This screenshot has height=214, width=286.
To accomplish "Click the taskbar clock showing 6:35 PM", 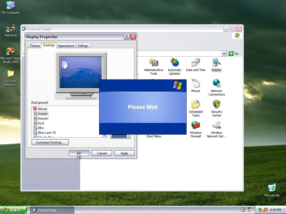I will click(x=275, y=210).
